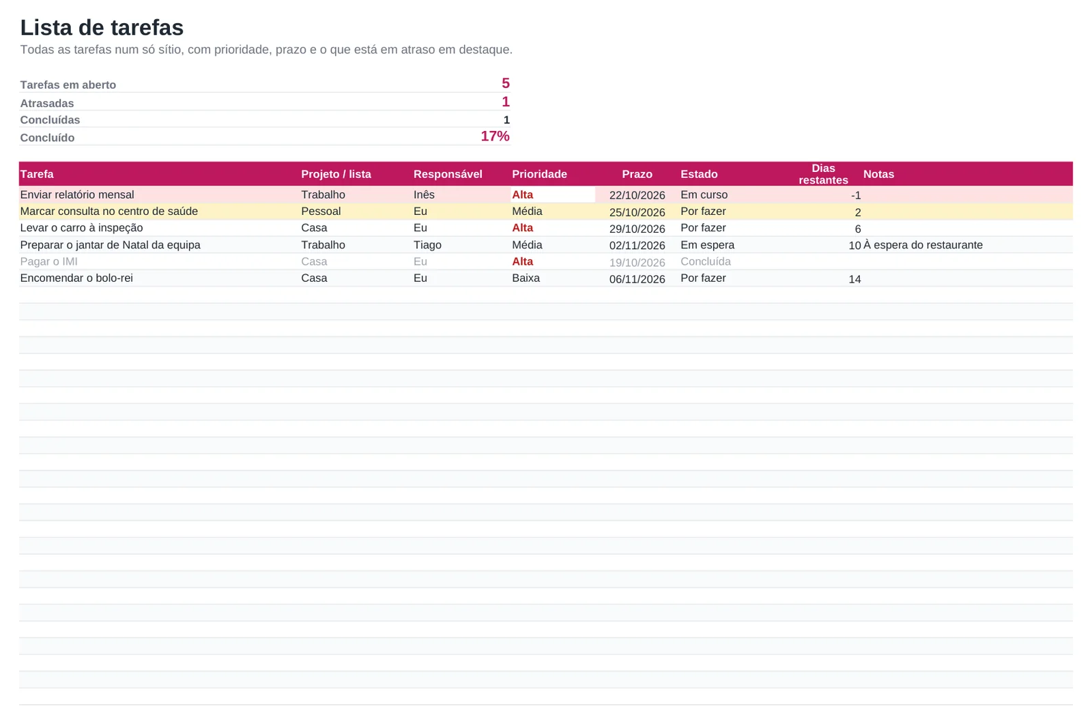Click the subtitle text under the title

(x=266, y=50)
